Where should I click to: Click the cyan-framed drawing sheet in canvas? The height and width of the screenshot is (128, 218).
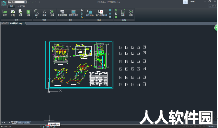click(x=79, y=65)
